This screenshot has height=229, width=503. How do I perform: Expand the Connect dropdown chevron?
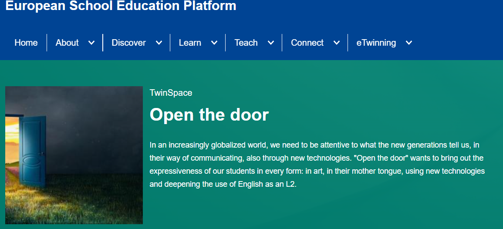(x=337, y=43)
